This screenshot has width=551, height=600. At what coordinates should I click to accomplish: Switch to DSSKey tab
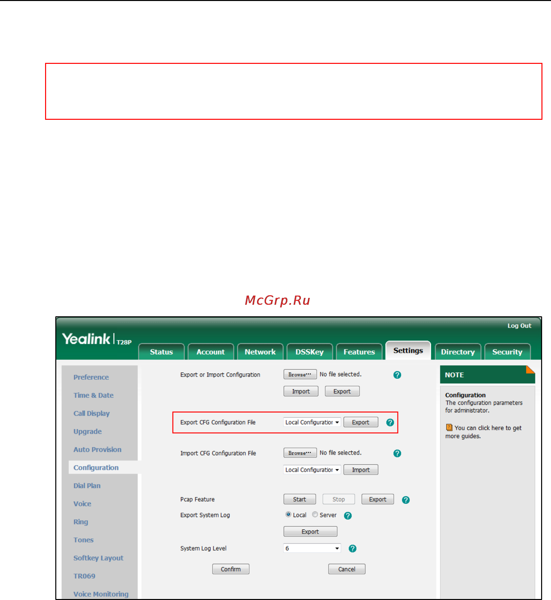click(x=309, y=352)
